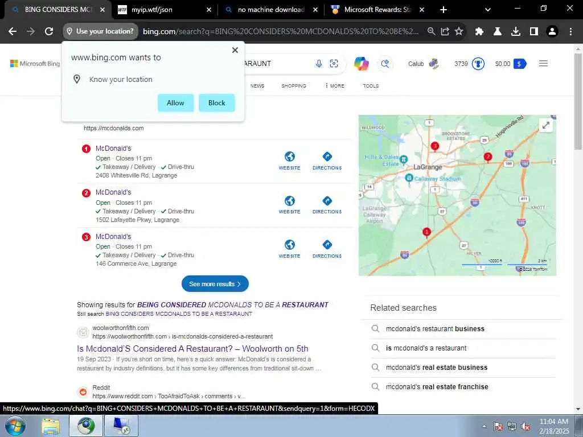The width and height of the screenshot is (583, 437).
Task: Get Directions to Lafayette Pkwy McDonald's
Action: [327, 205]
